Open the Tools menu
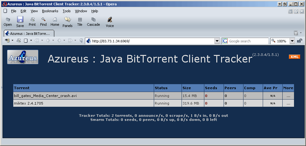 (x=67, y=11)
